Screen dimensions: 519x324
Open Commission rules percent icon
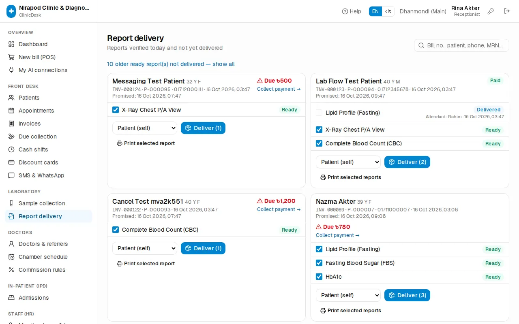(11, 270)
